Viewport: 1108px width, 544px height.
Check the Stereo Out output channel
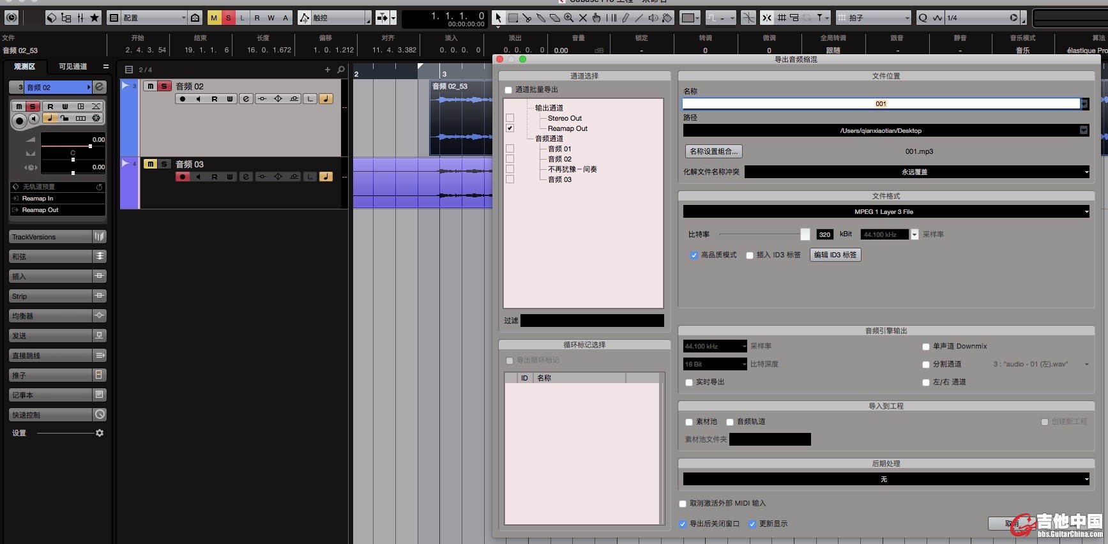(x=510, y=118)
